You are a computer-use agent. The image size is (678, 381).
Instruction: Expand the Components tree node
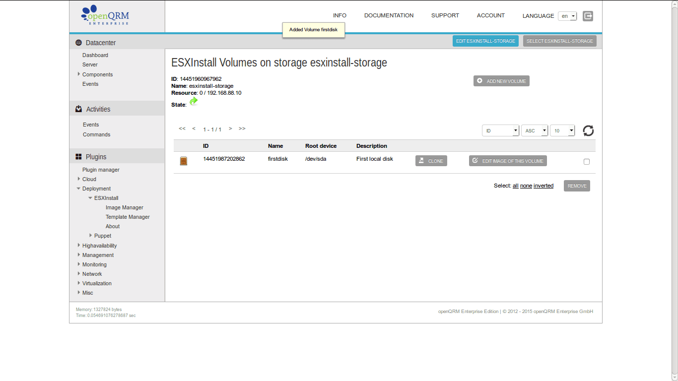79,74
